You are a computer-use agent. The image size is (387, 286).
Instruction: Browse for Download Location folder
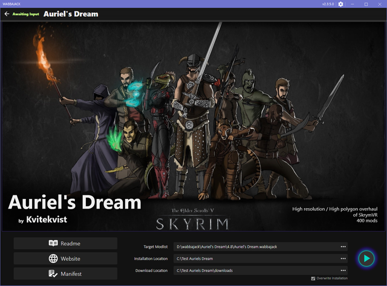point(343,270)
